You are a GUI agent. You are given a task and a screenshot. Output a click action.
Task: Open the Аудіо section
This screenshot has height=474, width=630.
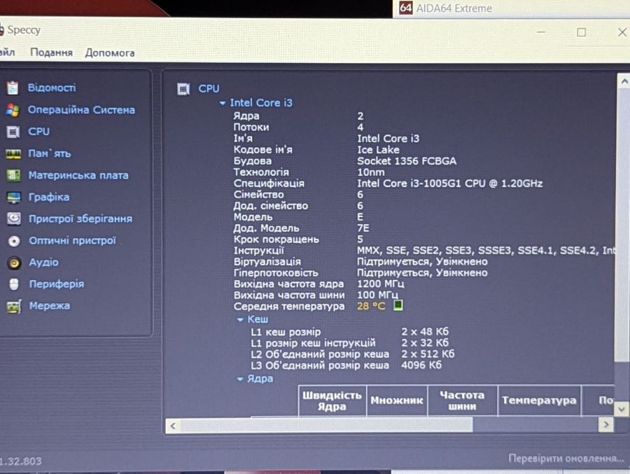(44, 262)
